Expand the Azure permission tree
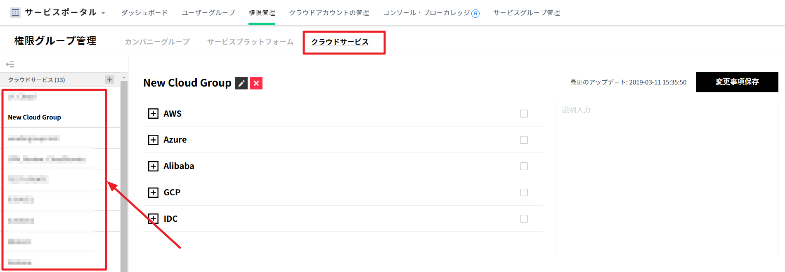Viewport: 785px width, 272px height. [153, 140]
